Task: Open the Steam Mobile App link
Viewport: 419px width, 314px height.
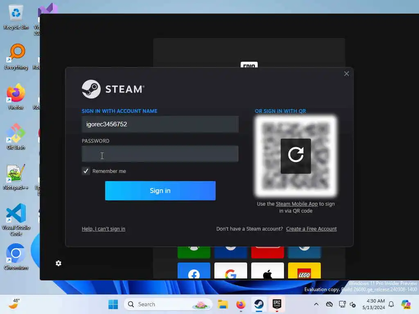Action: [297, 204]
